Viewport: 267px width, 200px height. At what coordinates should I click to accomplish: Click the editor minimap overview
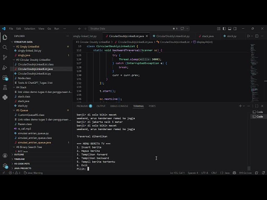tap(254, 73)
